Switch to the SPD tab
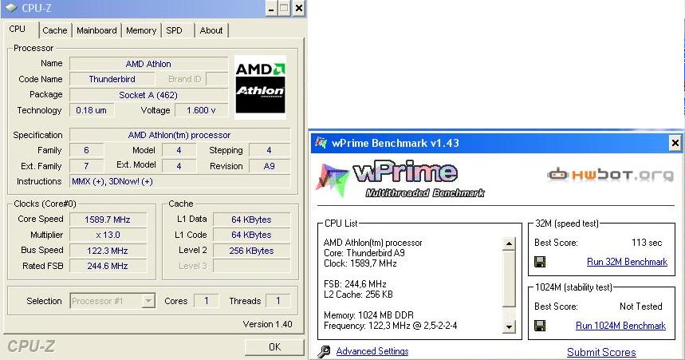The image size is (685, 360). 174,30
